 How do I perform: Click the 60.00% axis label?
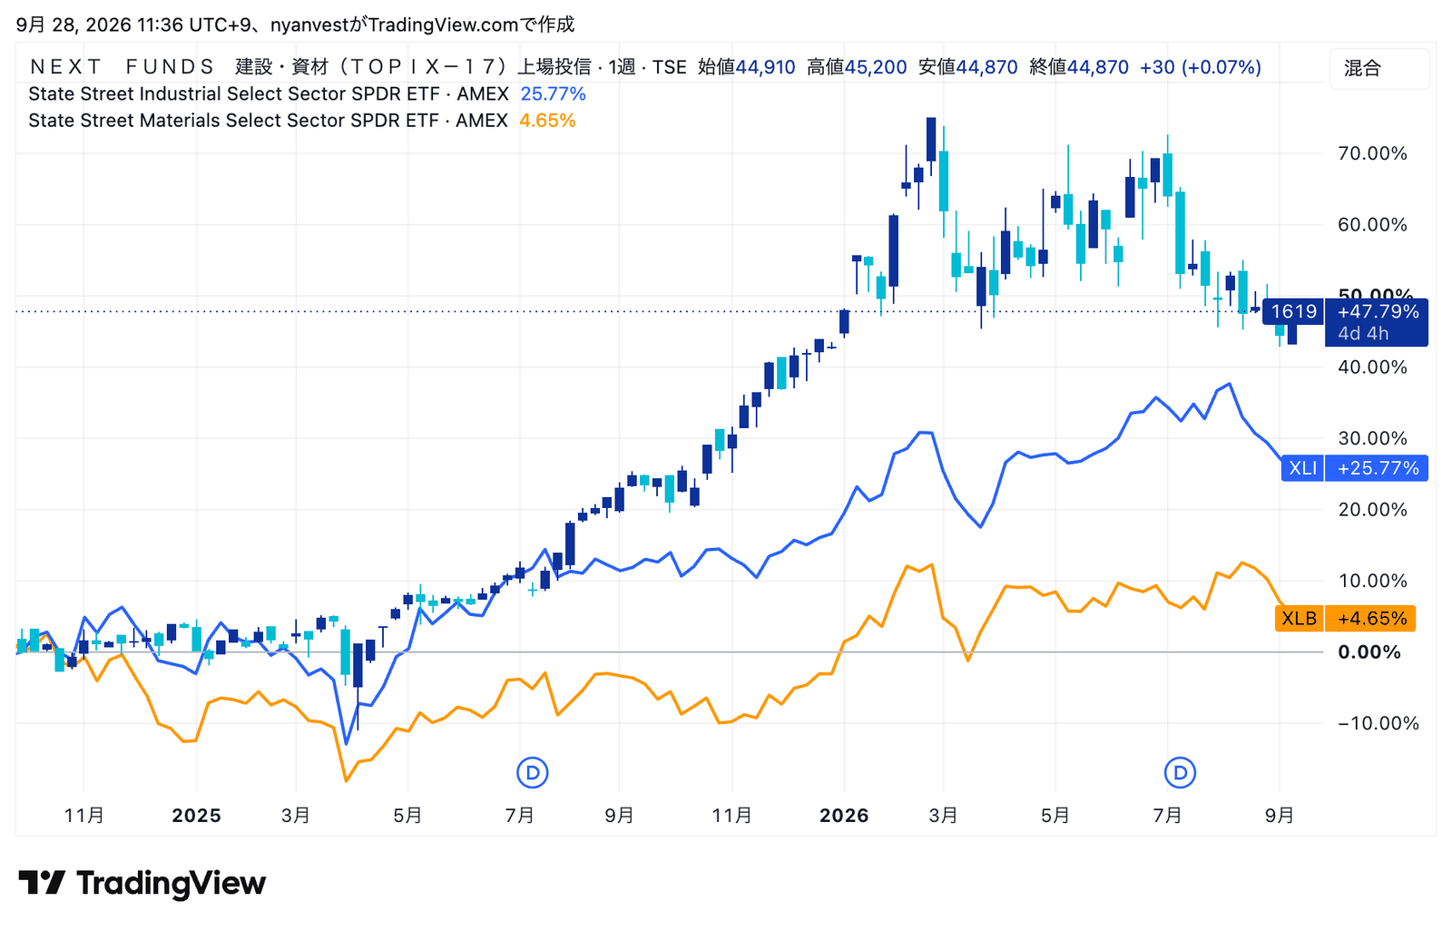click(1372, 224)
